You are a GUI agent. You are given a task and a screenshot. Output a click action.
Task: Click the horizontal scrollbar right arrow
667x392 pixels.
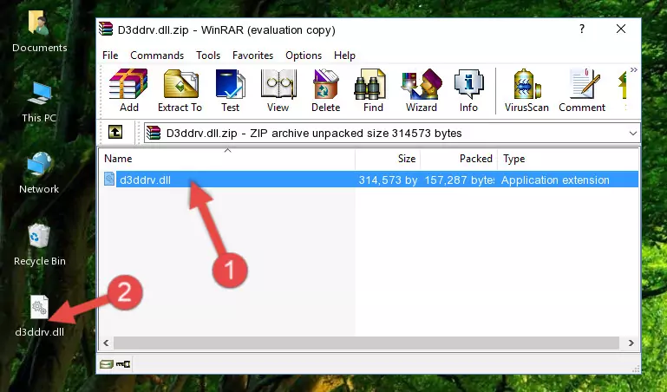pos(631,343)
